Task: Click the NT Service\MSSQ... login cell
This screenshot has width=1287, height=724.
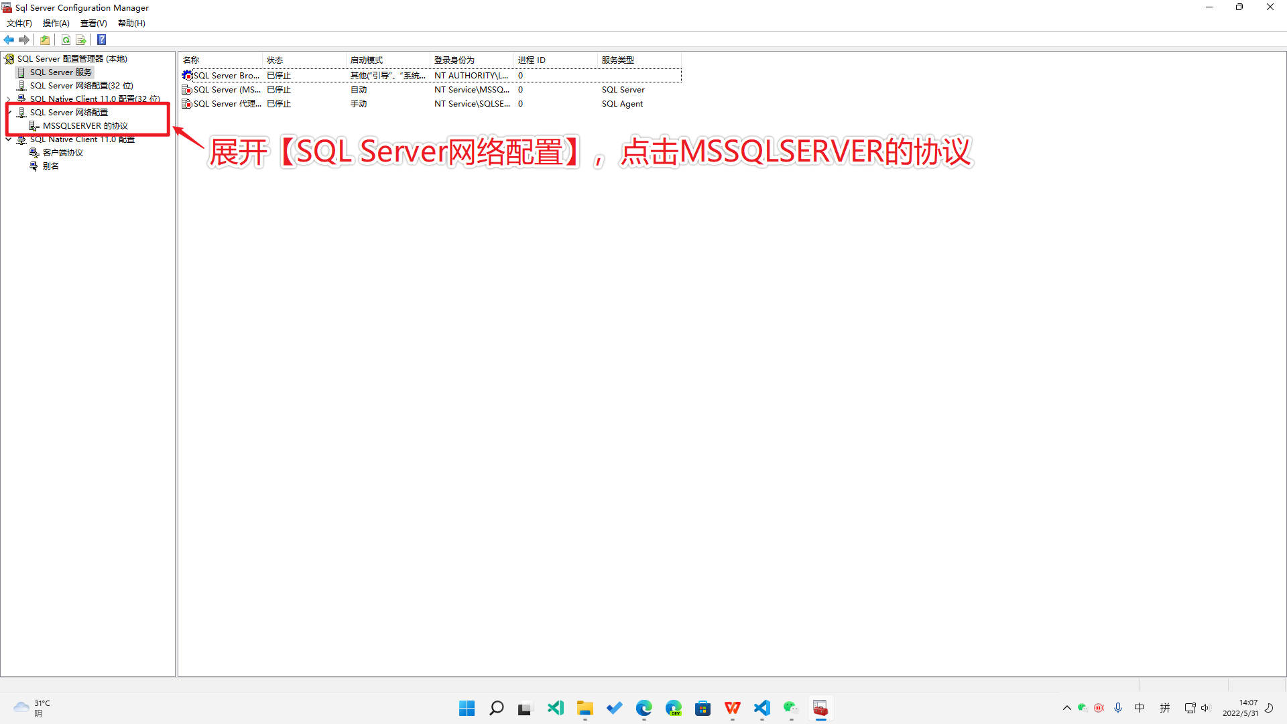Action: [472, 90]
